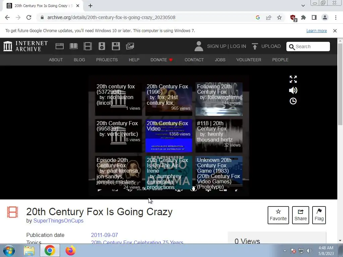Open related video 20th century fox (5372904)

tap(118, 99)
